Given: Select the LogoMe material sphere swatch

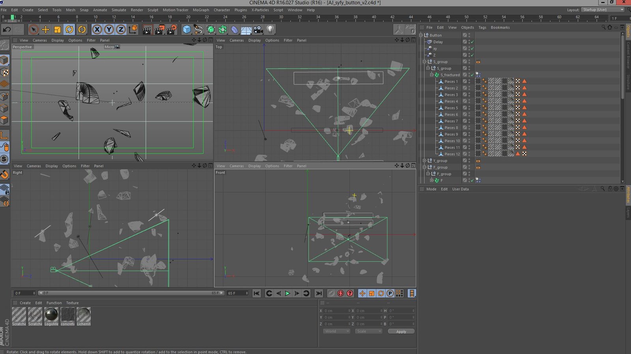Looking at the screenshot, I should pos(51,315).
